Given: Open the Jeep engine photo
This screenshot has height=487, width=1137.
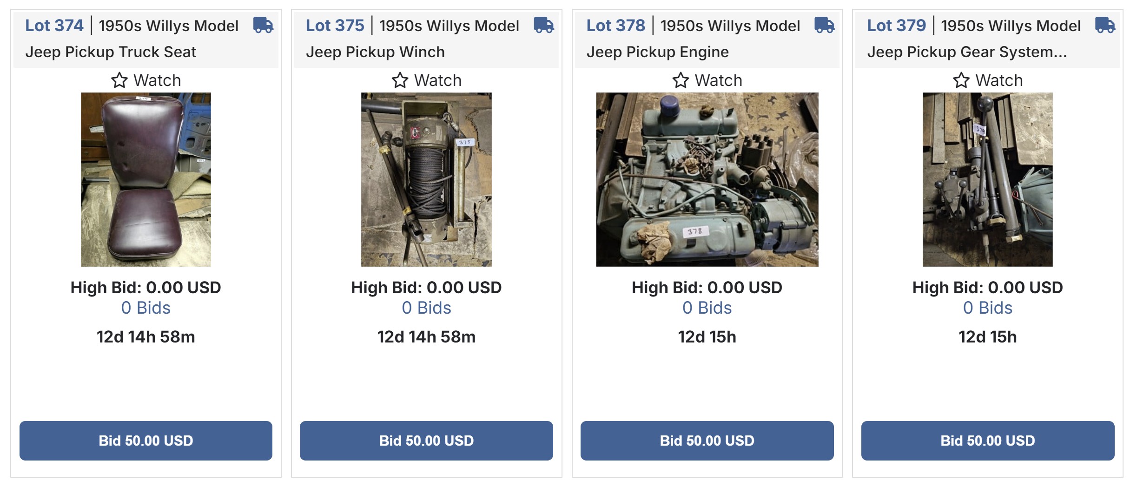Looking at the screenshot, I should click(x=707, y=179).
